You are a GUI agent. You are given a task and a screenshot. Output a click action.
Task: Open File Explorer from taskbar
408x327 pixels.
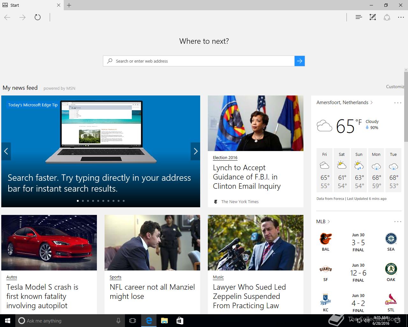click(x=164, y=321)
